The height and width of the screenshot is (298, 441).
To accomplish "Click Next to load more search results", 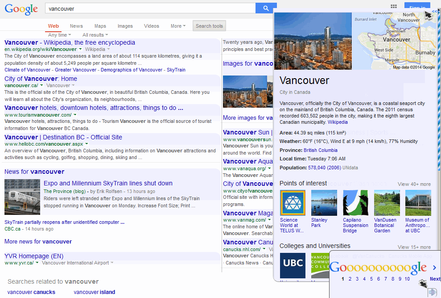I will pos(434,278).
